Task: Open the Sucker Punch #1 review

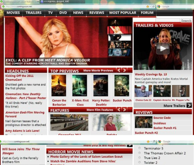Action: click(x=165, y=128)
